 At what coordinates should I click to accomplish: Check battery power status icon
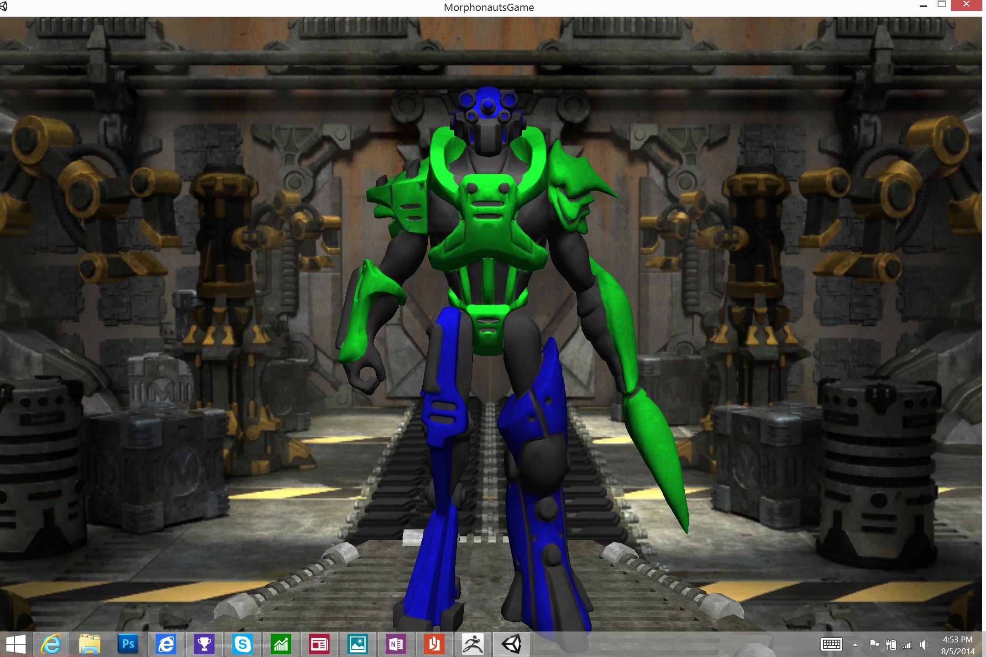click(891, 645)
